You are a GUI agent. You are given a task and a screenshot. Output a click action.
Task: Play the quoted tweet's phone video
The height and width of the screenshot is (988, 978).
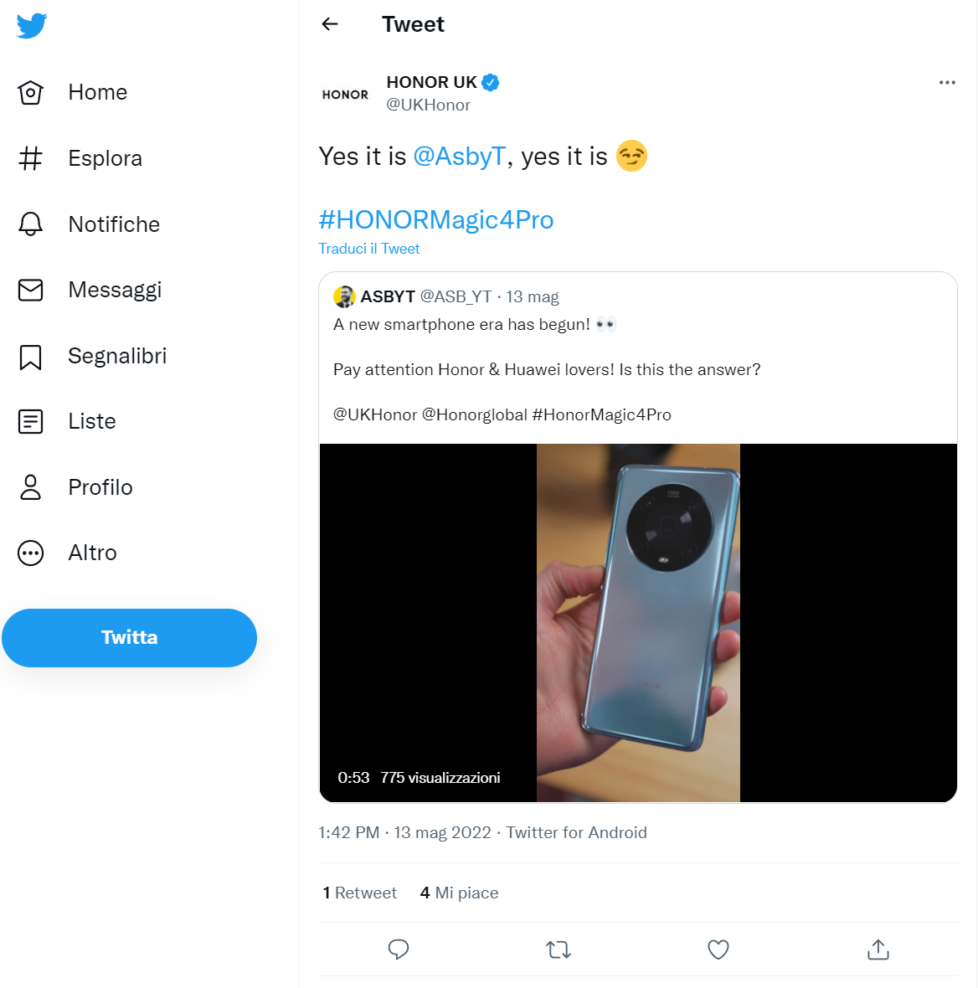click(x=638, y=623)
